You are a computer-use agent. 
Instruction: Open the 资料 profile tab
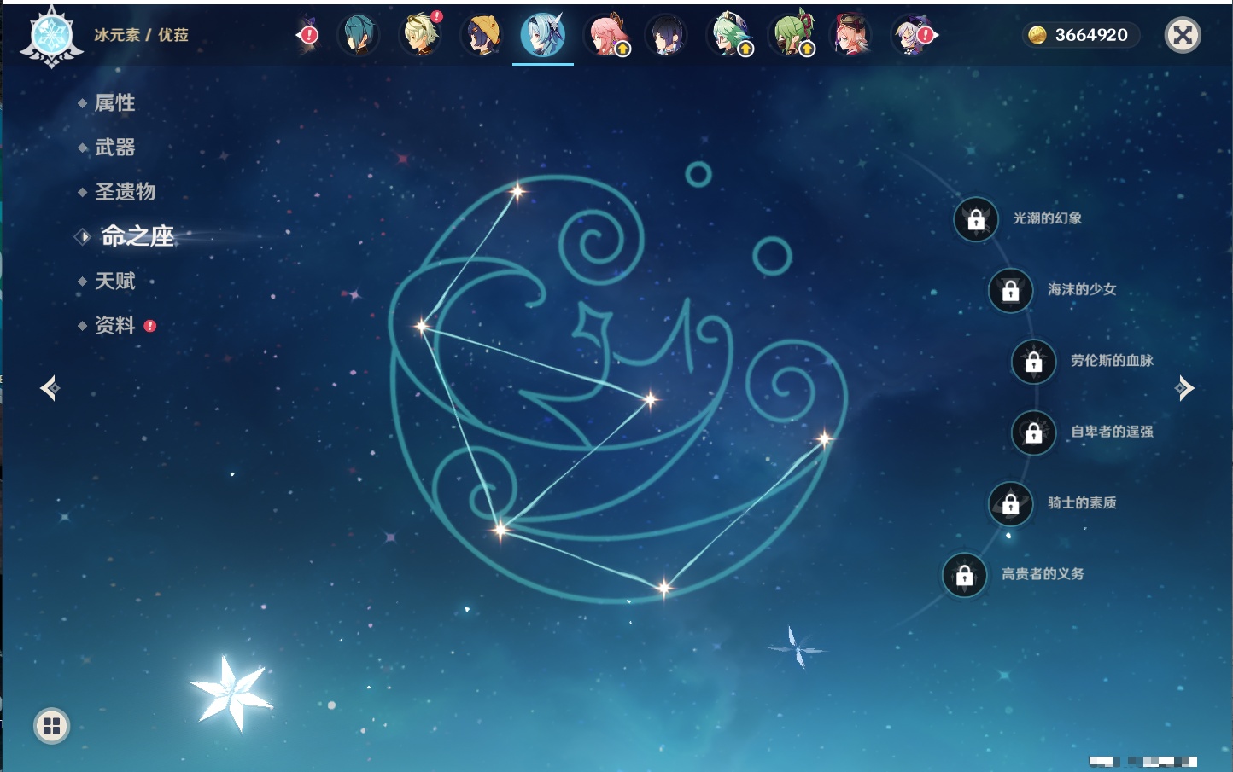[x=114, y=325]
